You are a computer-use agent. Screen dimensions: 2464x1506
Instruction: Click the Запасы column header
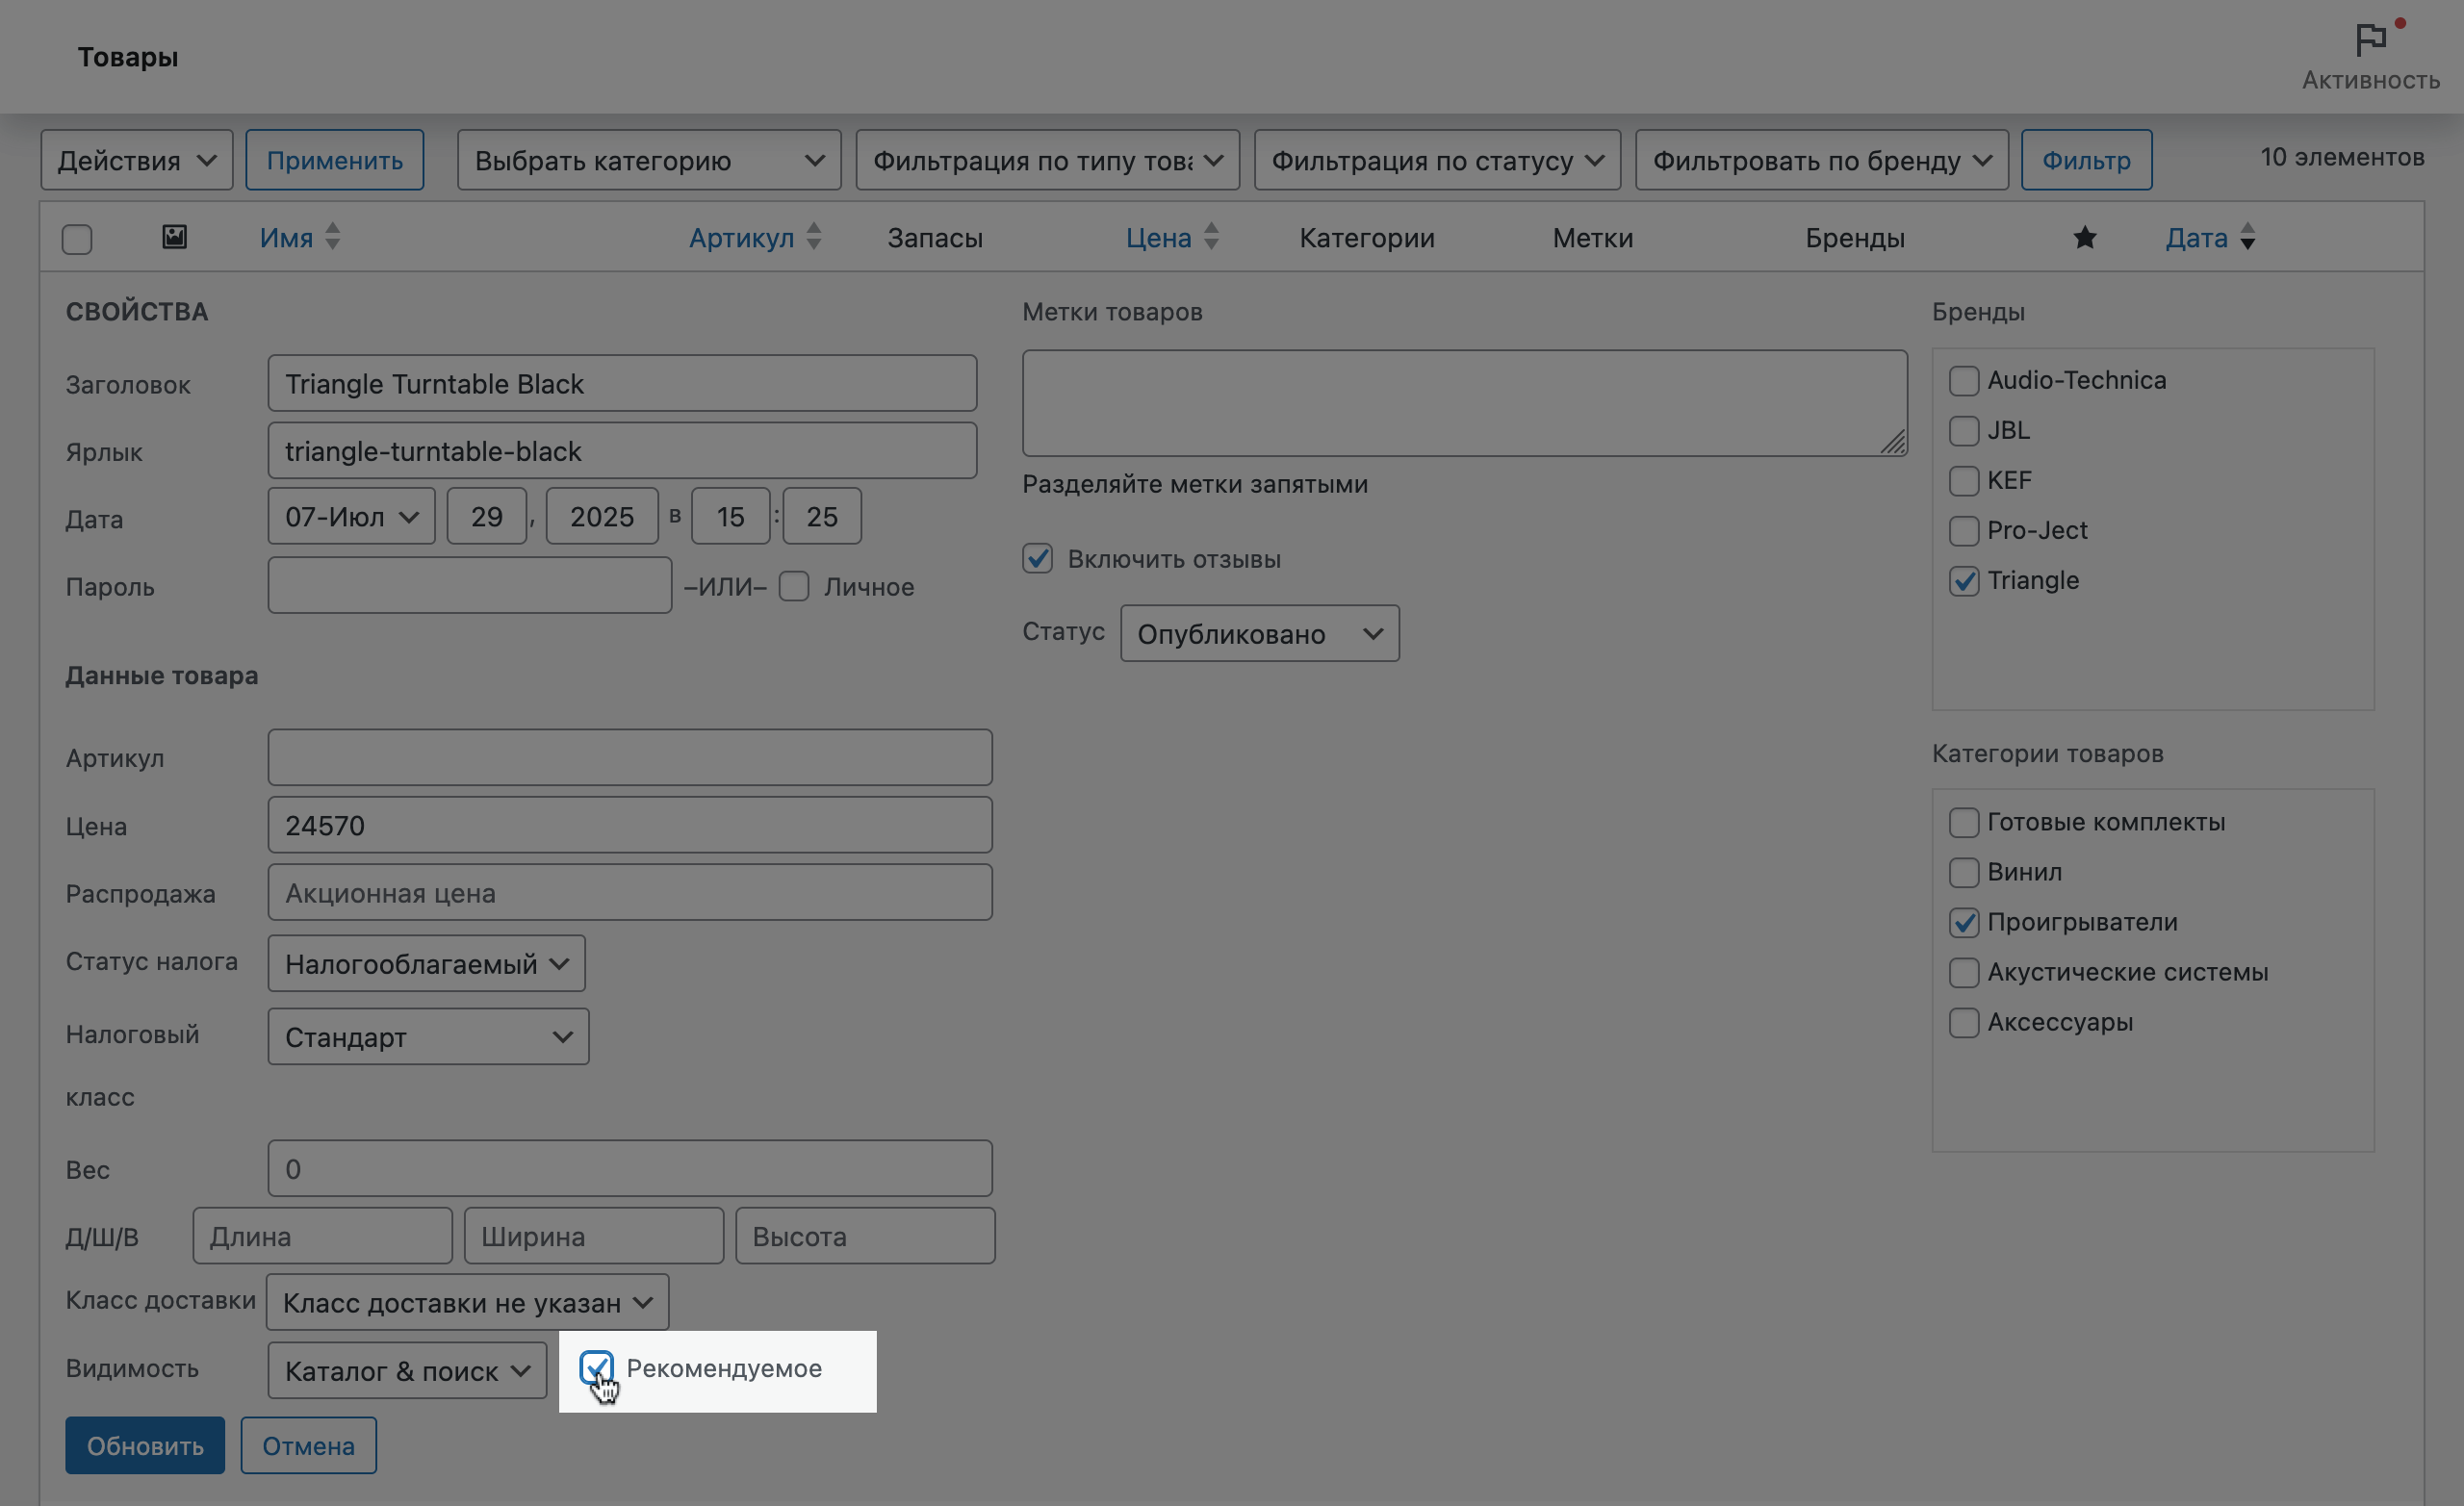point(935,238)
